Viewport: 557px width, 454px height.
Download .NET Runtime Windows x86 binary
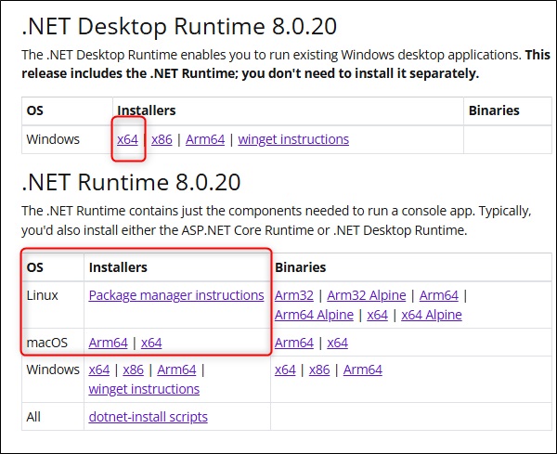[x=319, y=370]
